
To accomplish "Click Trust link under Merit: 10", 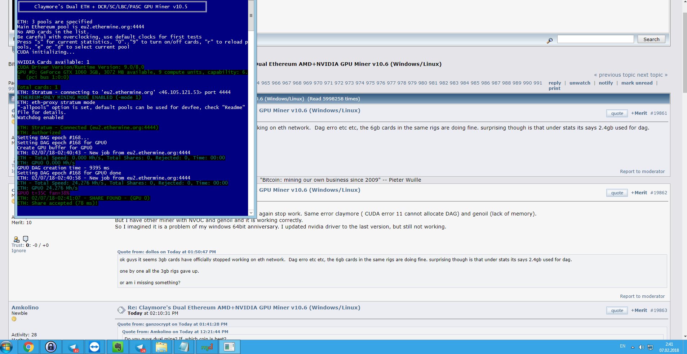I will click(18, 245).
